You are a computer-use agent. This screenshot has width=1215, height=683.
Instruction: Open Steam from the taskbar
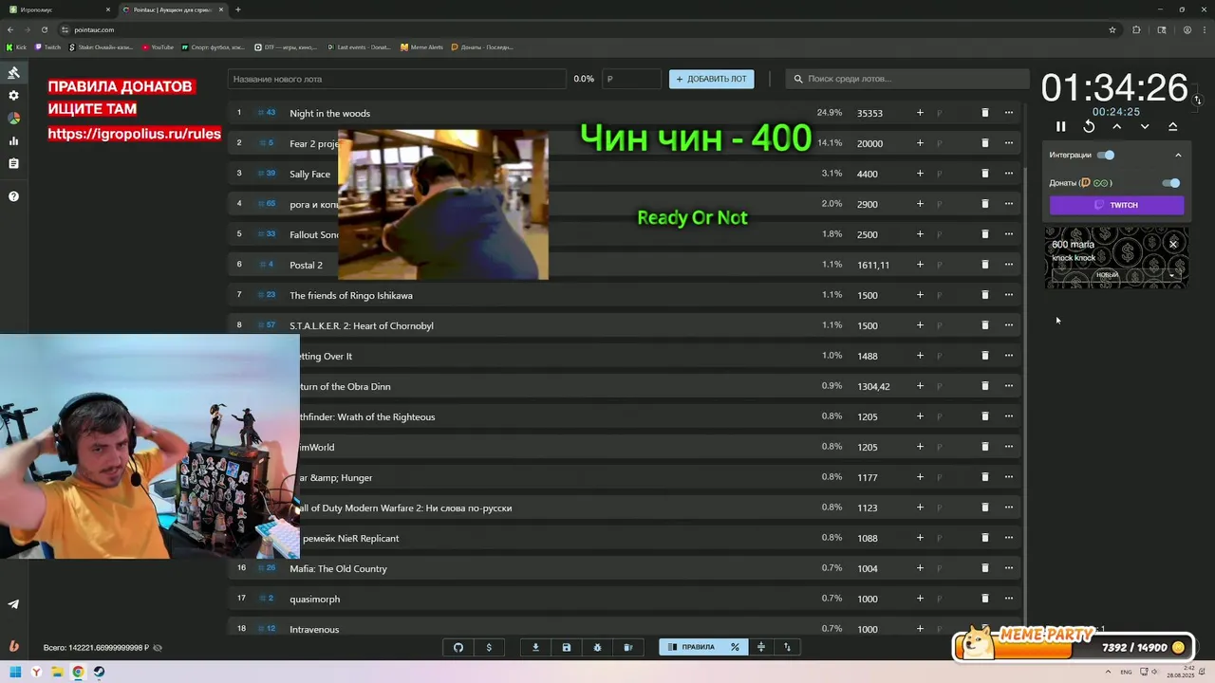pyautogui.click(x=99, y=673)
